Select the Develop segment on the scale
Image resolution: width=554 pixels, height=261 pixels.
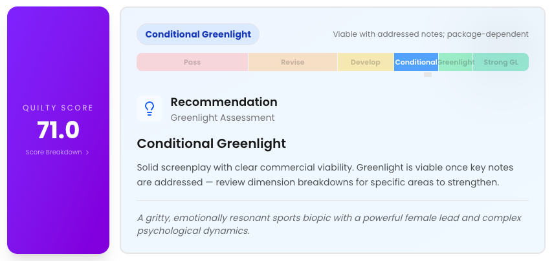[365, 62]
